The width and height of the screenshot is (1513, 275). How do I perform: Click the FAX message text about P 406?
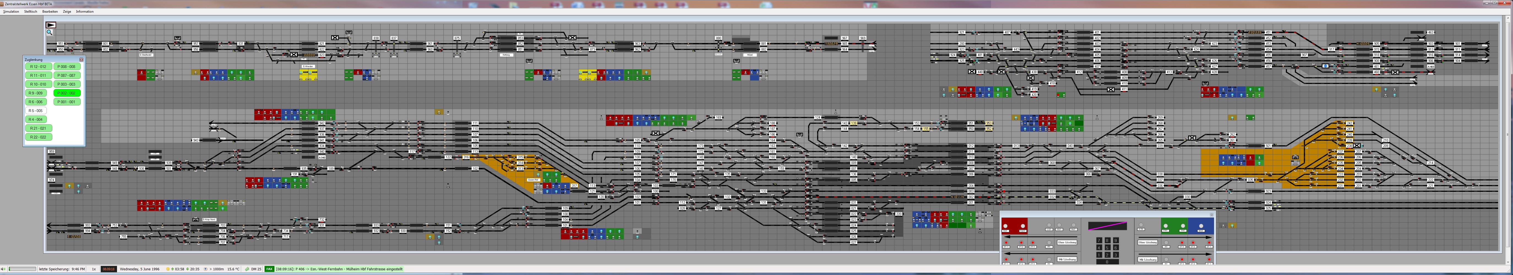pyautogui.click(x=339, y=269)
